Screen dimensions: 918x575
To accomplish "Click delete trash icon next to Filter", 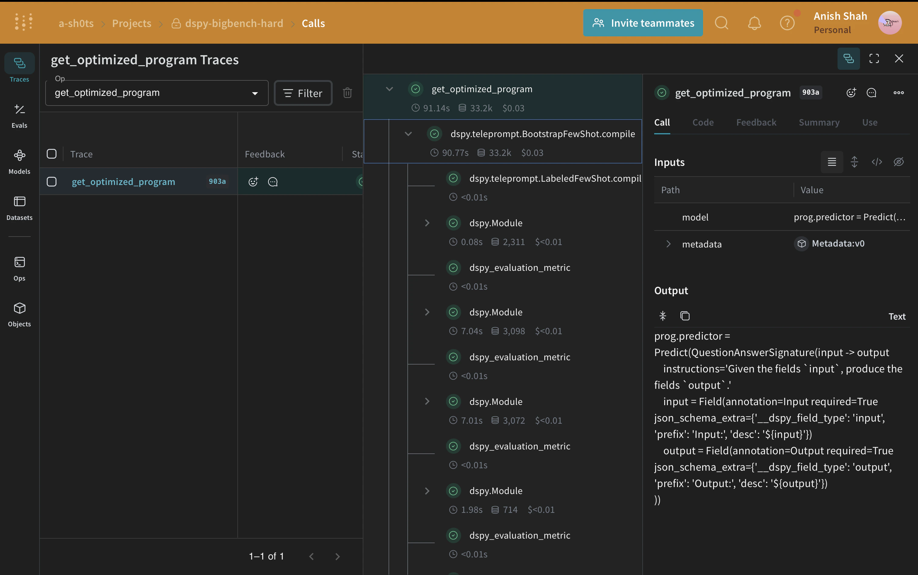I will point(347,93).
